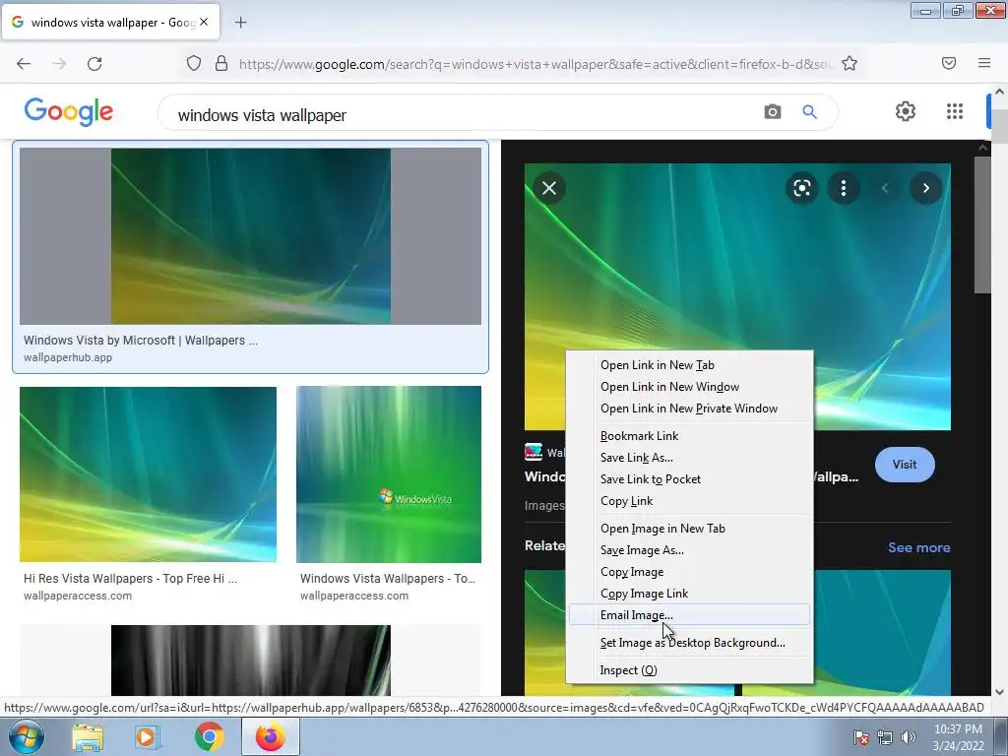Select the grayscale aurora thumbnail
Image resolution: width=1008 pixels, height=756 pixels.
click(251, 661)
